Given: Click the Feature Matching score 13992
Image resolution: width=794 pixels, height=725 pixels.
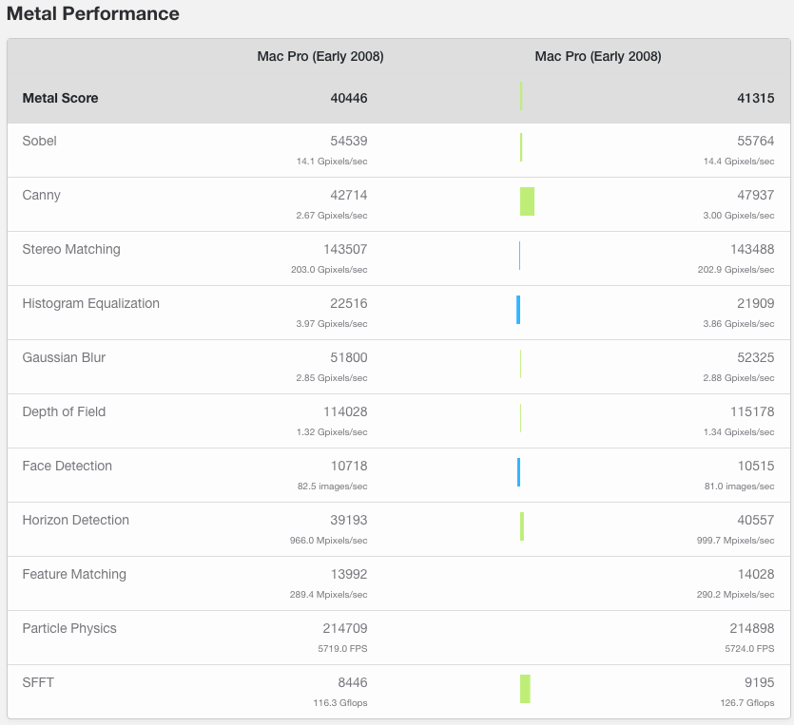Looking at the screenshot, I should click(x=349, y=574).
